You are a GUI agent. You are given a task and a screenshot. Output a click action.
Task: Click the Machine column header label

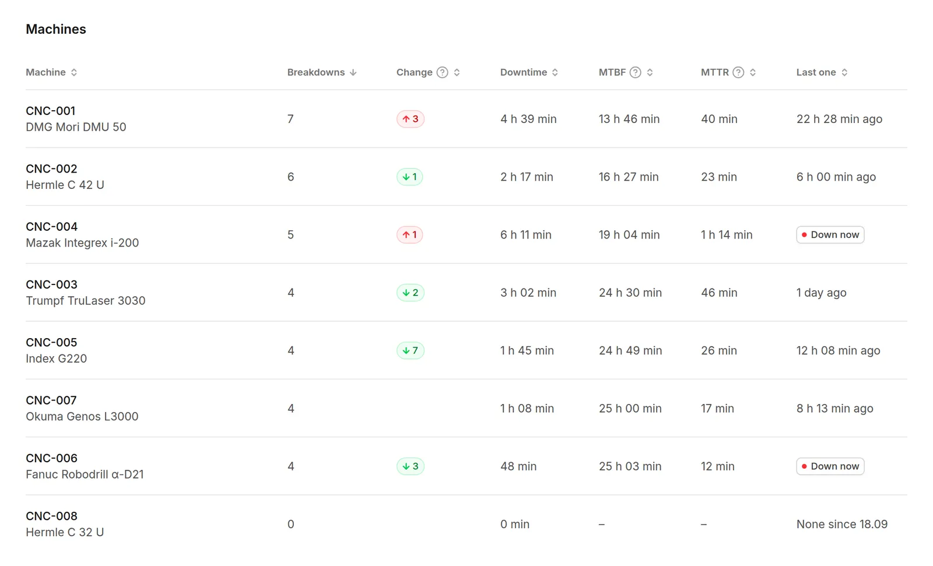tap(45, 72)
